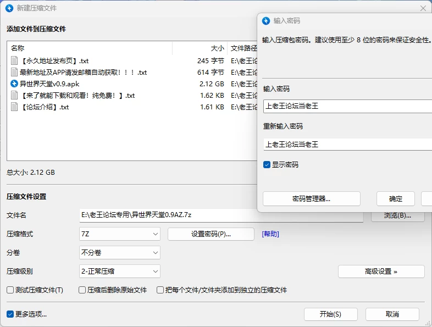This screenshot has height=327, width=432.
Task: Open the 压缩级别 2-正常压缩 dropdown
Action: [120, 271]
